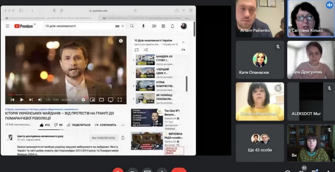Click the СОХРАНИТЬ save button
Screen dimensions: 335x172
coord(106,125)
